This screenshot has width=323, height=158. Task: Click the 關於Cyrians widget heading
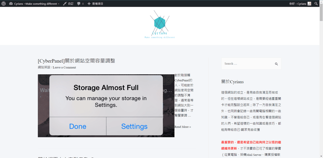pyautogui.click(x=232, y=82)
